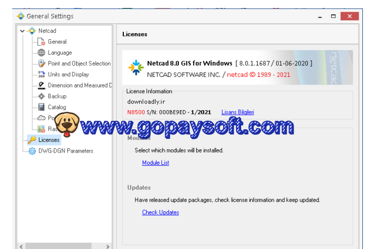Viewport: 374px width, 249px height.
Task: Click the Units and Display icon
Action: 41,74
